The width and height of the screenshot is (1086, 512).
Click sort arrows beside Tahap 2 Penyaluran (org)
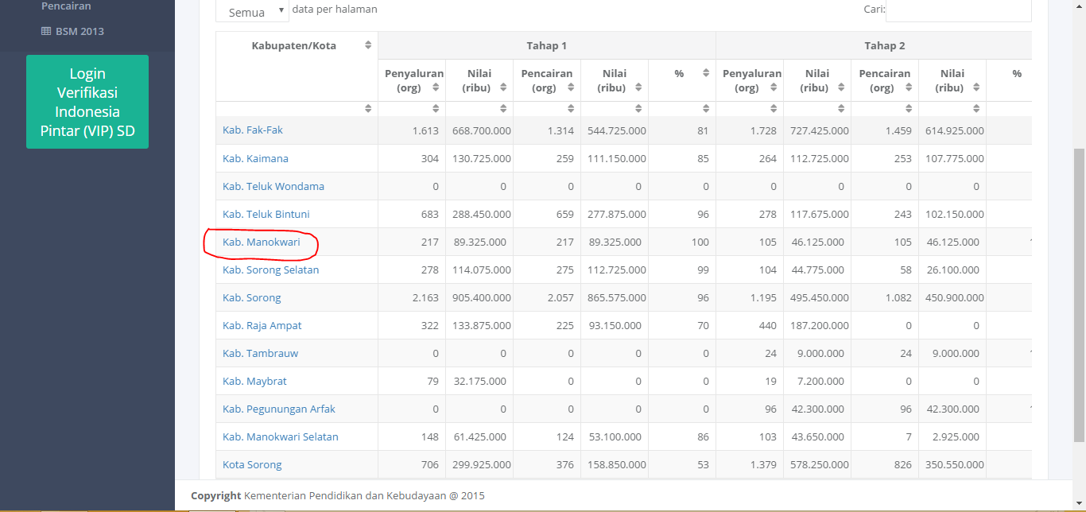click(774, 87)
